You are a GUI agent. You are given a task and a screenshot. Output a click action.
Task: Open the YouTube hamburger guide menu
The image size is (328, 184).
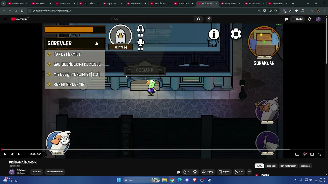(6, 19)
